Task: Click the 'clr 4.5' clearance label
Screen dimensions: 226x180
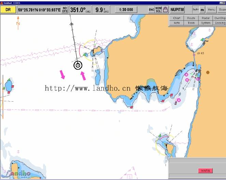Action: point(200,53)
